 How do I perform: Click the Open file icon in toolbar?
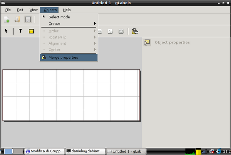pyautogui.click(x=17, y=19)
